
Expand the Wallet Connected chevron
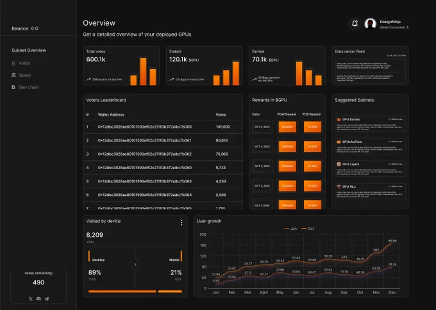pos(408,28)
